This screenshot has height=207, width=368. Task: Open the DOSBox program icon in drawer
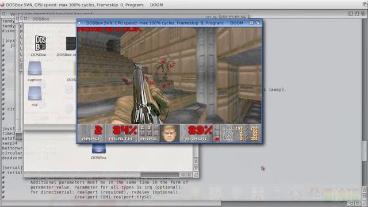point(40,43)
